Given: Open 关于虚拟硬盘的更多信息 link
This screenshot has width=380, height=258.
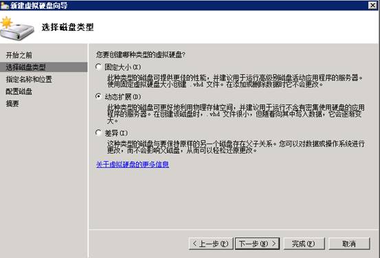Looking at the screenshot, I should coord(133,165).
